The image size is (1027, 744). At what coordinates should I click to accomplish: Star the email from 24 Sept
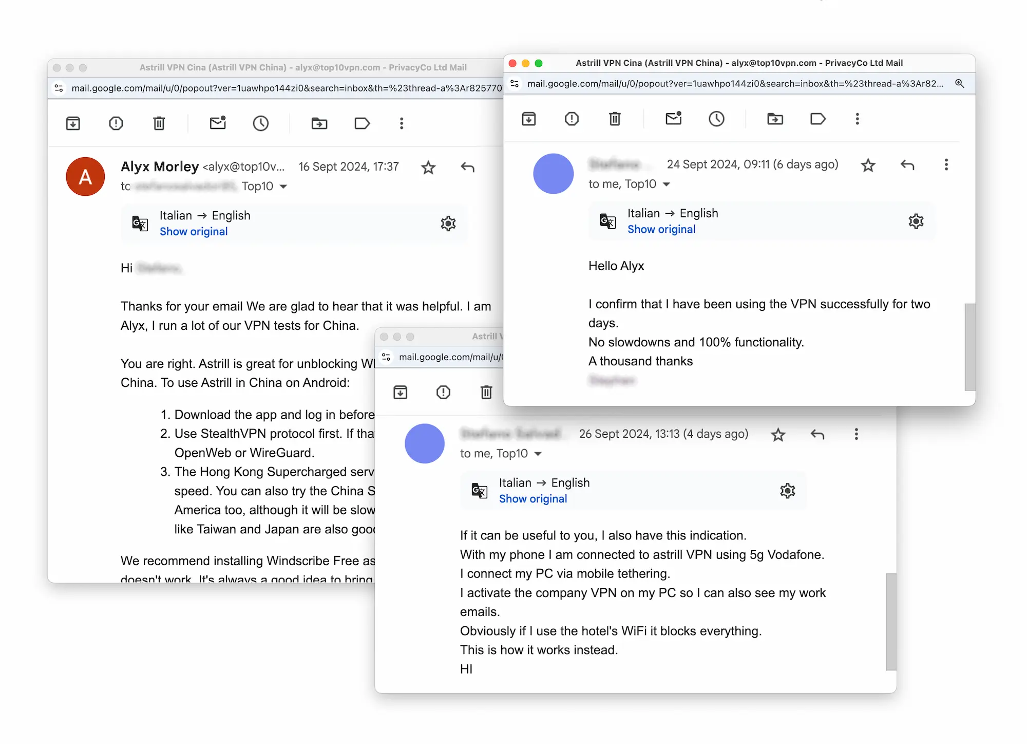pyautogui.click(x=868, y=165)
